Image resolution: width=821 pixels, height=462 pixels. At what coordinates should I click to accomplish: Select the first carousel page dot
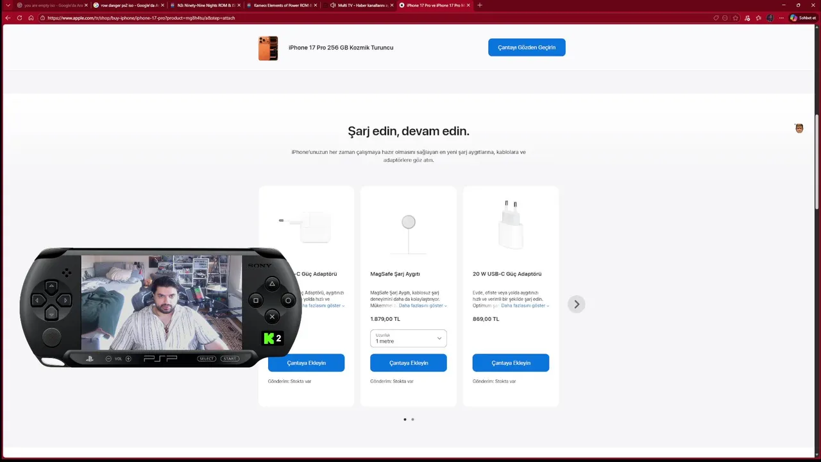click(x=405, y=419)
